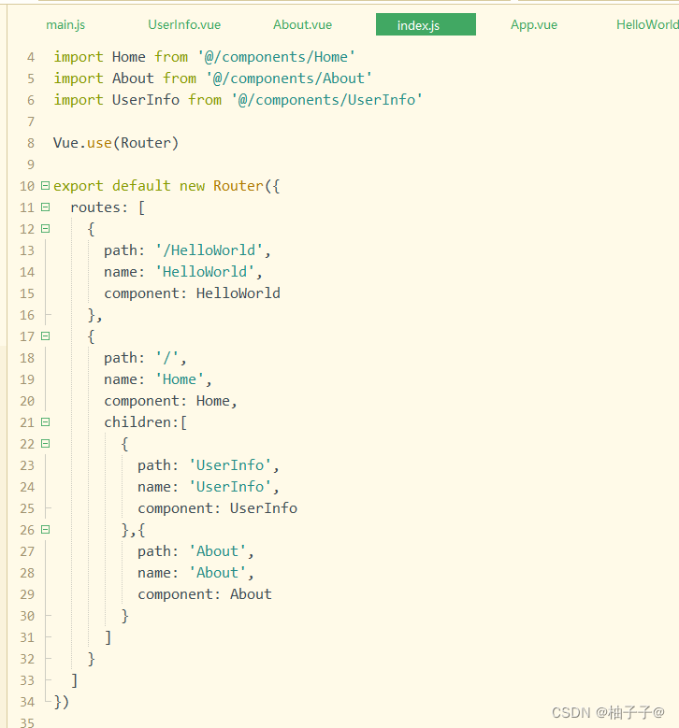
Task: Click the 'routes:' property text
Action: tap(98, 207)
